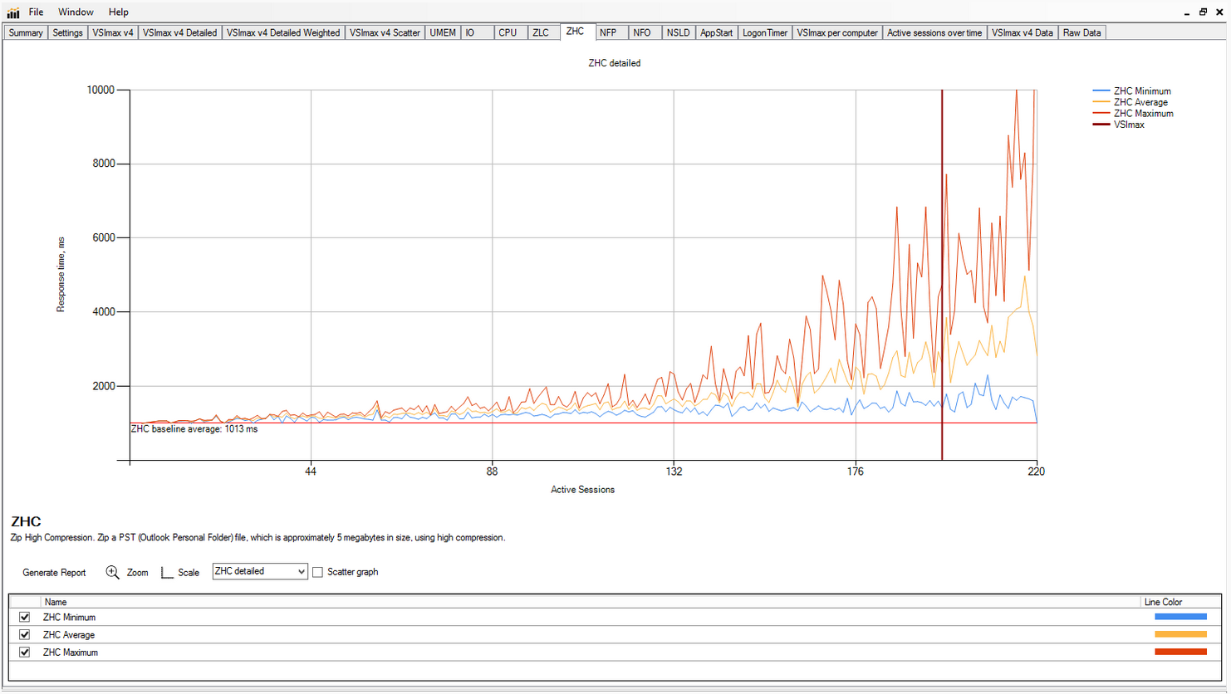Open the Window menu

[76, 12]
